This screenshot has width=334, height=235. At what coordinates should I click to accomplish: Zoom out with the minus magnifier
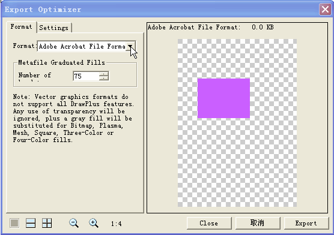tap(74, 223)
